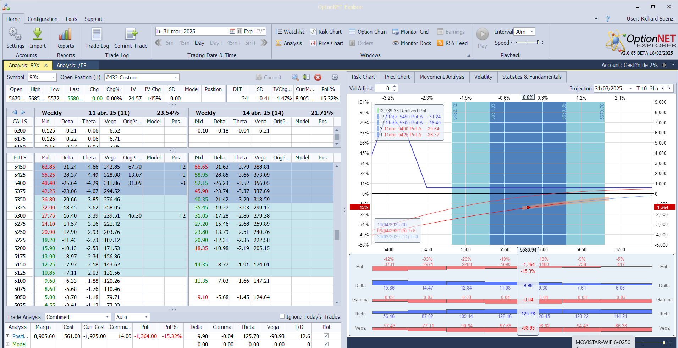Click the magnifier search icon beside Commit
Screen dimensions: 678x348
click(x=295, y=77)
